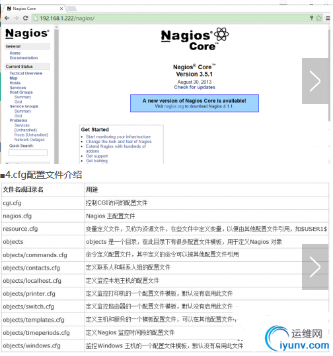This screenshot has width=333, height=356.
Task: Select cgi.cfg table cell
Action: pos(43,203)
